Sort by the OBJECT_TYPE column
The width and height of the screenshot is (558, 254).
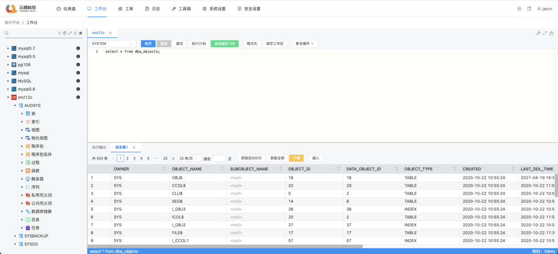coord(455,169)
